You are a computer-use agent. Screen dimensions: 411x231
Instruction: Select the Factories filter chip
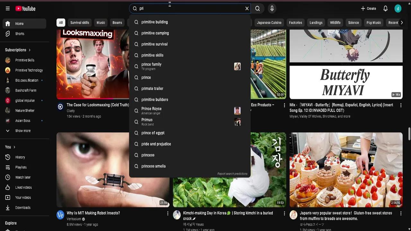point(295,22)
